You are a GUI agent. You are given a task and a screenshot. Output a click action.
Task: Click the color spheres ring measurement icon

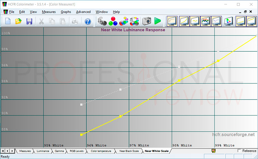tap(134, 21)
